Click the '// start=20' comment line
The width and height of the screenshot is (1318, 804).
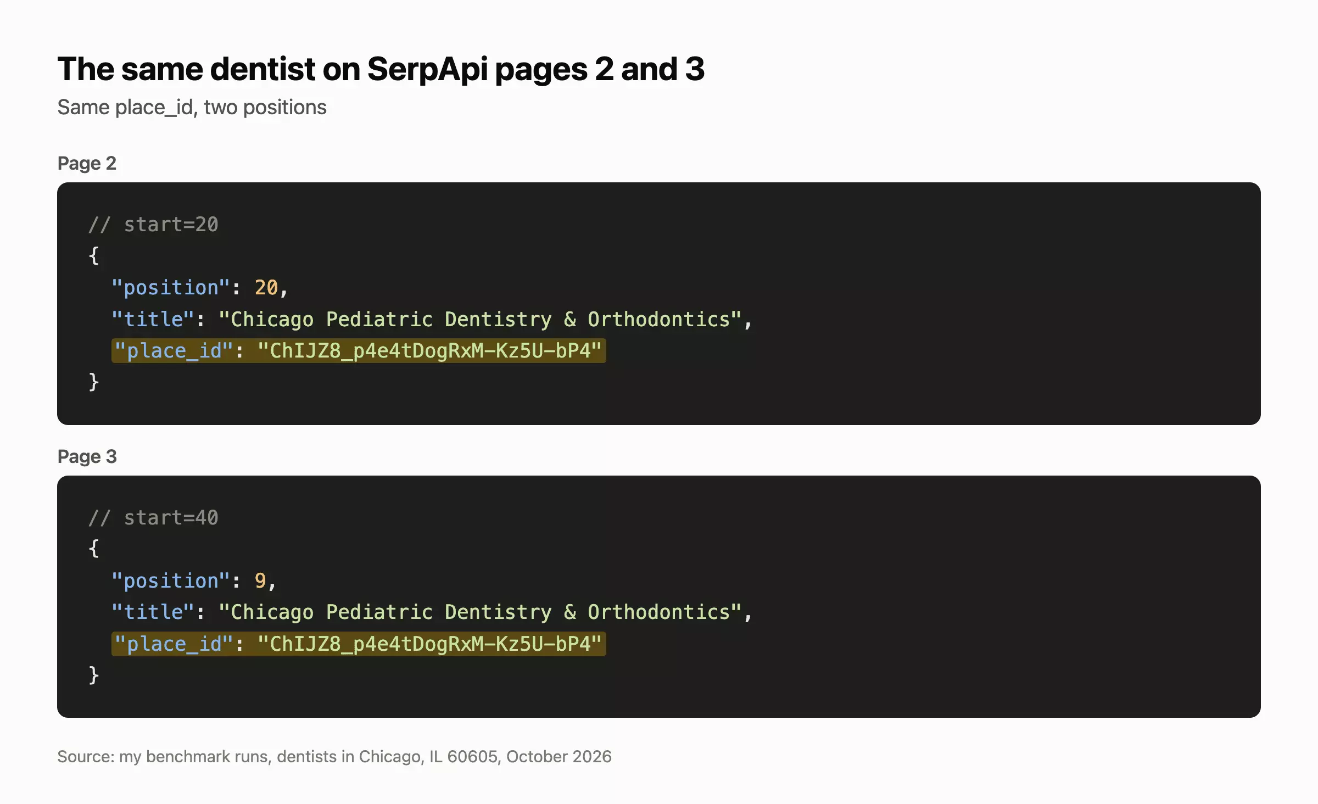pyautogui.click(x=153, y=225)
